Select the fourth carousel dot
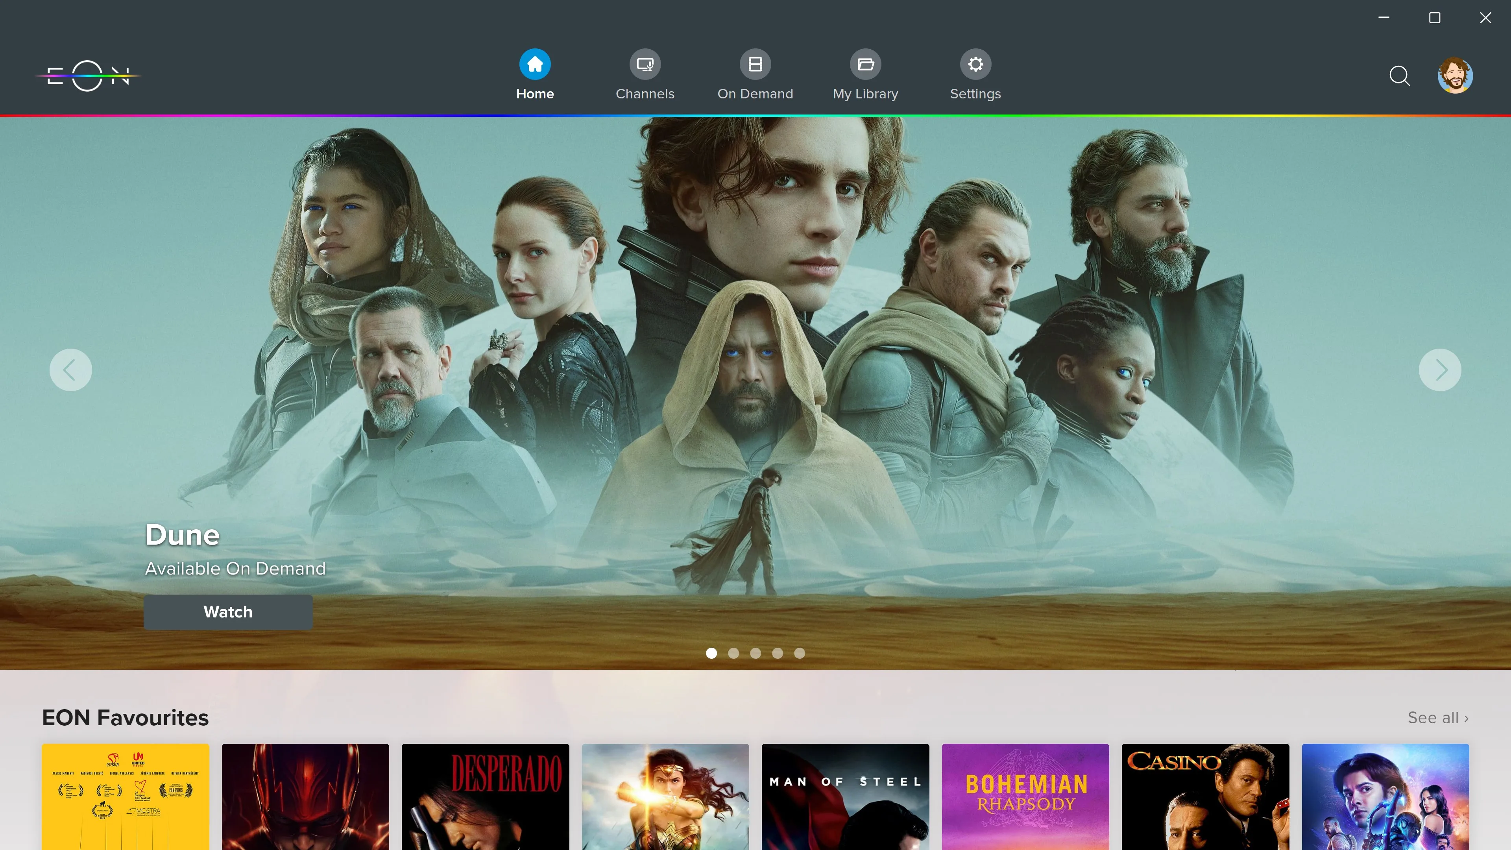Viewport: 1511px width, 850px height. point(777,653)
